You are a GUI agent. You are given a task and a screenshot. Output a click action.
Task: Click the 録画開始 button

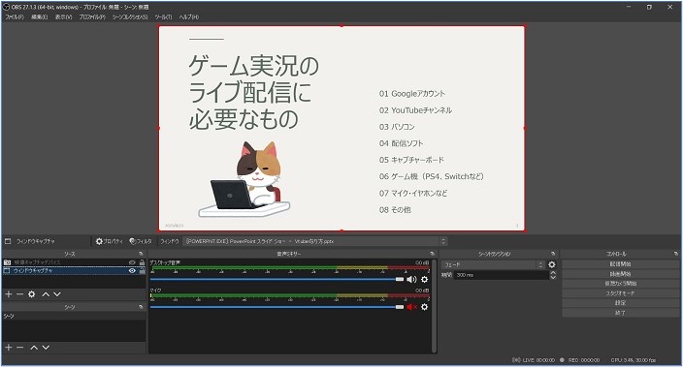(620, 274)
